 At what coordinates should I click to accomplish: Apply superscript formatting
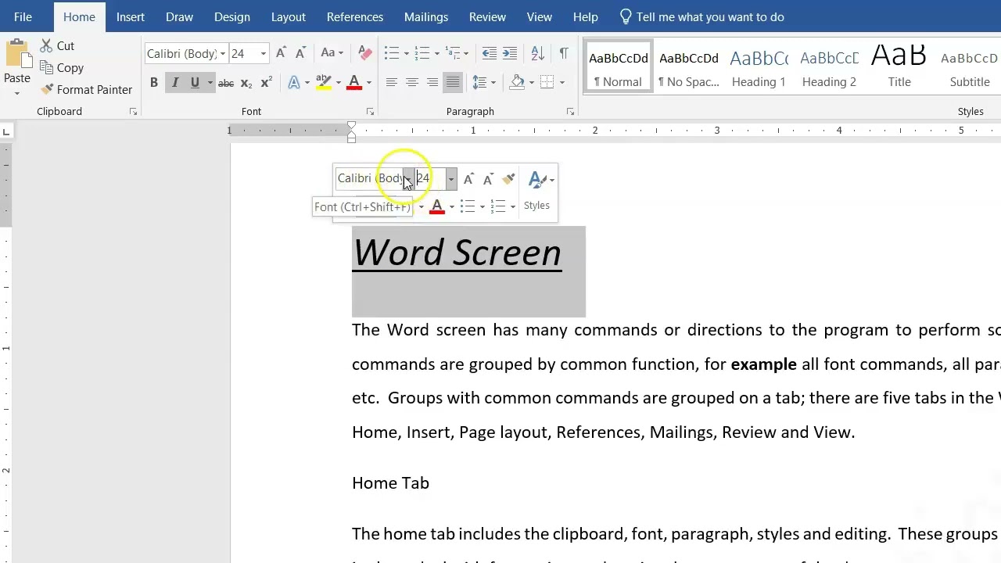tap(267, 83)
